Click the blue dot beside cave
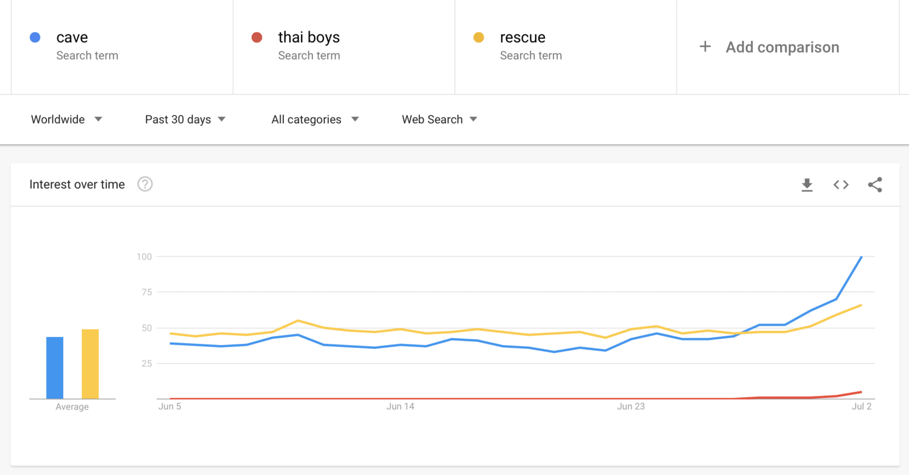 click(35, 37)
